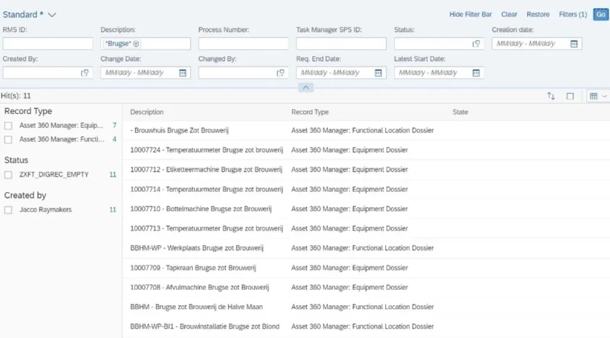This screenshot has width=610, height=338.
Task: Switch table view layout icon
Action: pos(593,96)
